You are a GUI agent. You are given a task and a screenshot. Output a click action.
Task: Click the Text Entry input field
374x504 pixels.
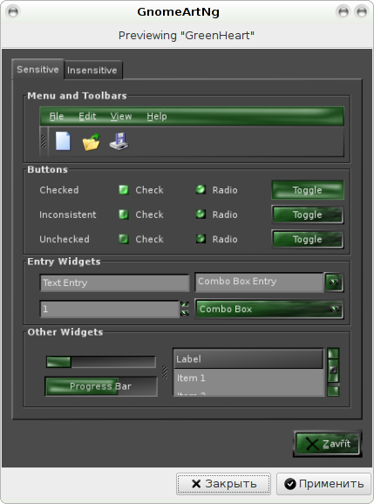(115, 283)
